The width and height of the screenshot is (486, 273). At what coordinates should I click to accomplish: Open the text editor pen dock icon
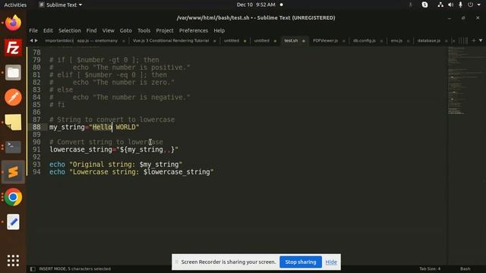13,222
